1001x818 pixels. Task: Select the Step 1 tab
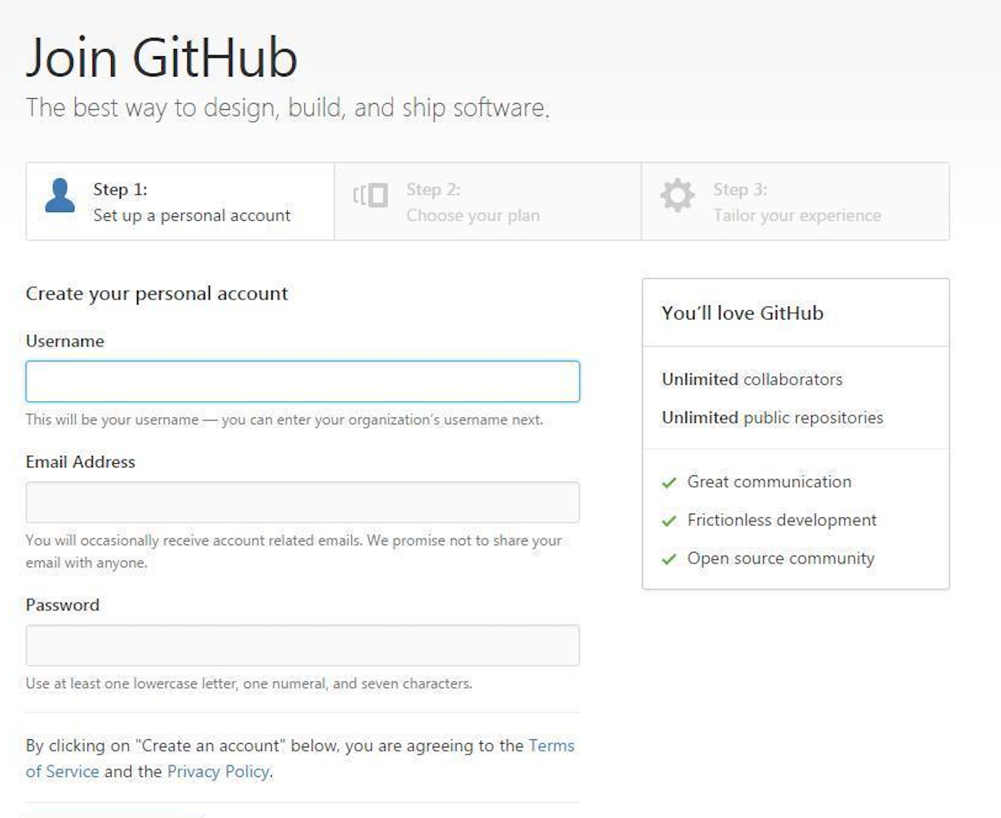click(179, 202)
